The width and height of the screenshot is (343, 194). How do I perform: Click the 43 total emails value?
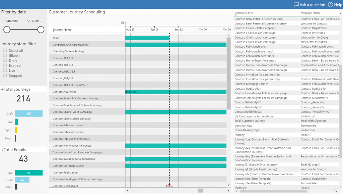click(23, 159)
